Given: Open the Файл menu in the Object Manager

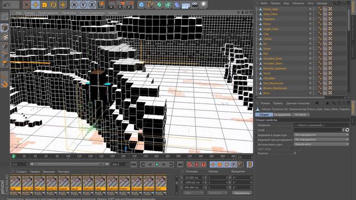Looking at the screenshot, I should coord(264,3).
